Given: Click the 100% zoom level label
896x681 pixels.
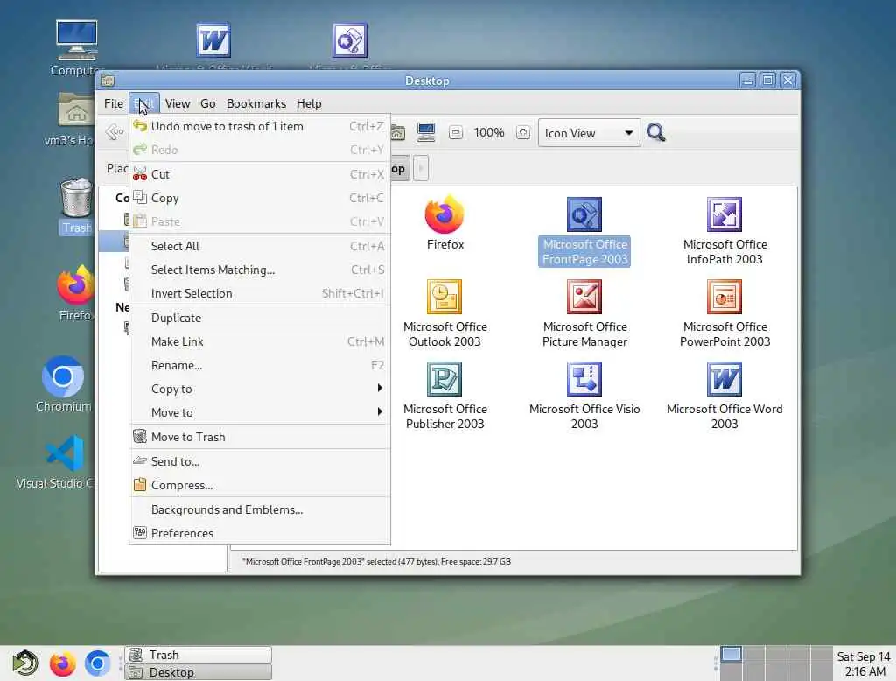Looking at the screenshot, I should click(489, 133).
